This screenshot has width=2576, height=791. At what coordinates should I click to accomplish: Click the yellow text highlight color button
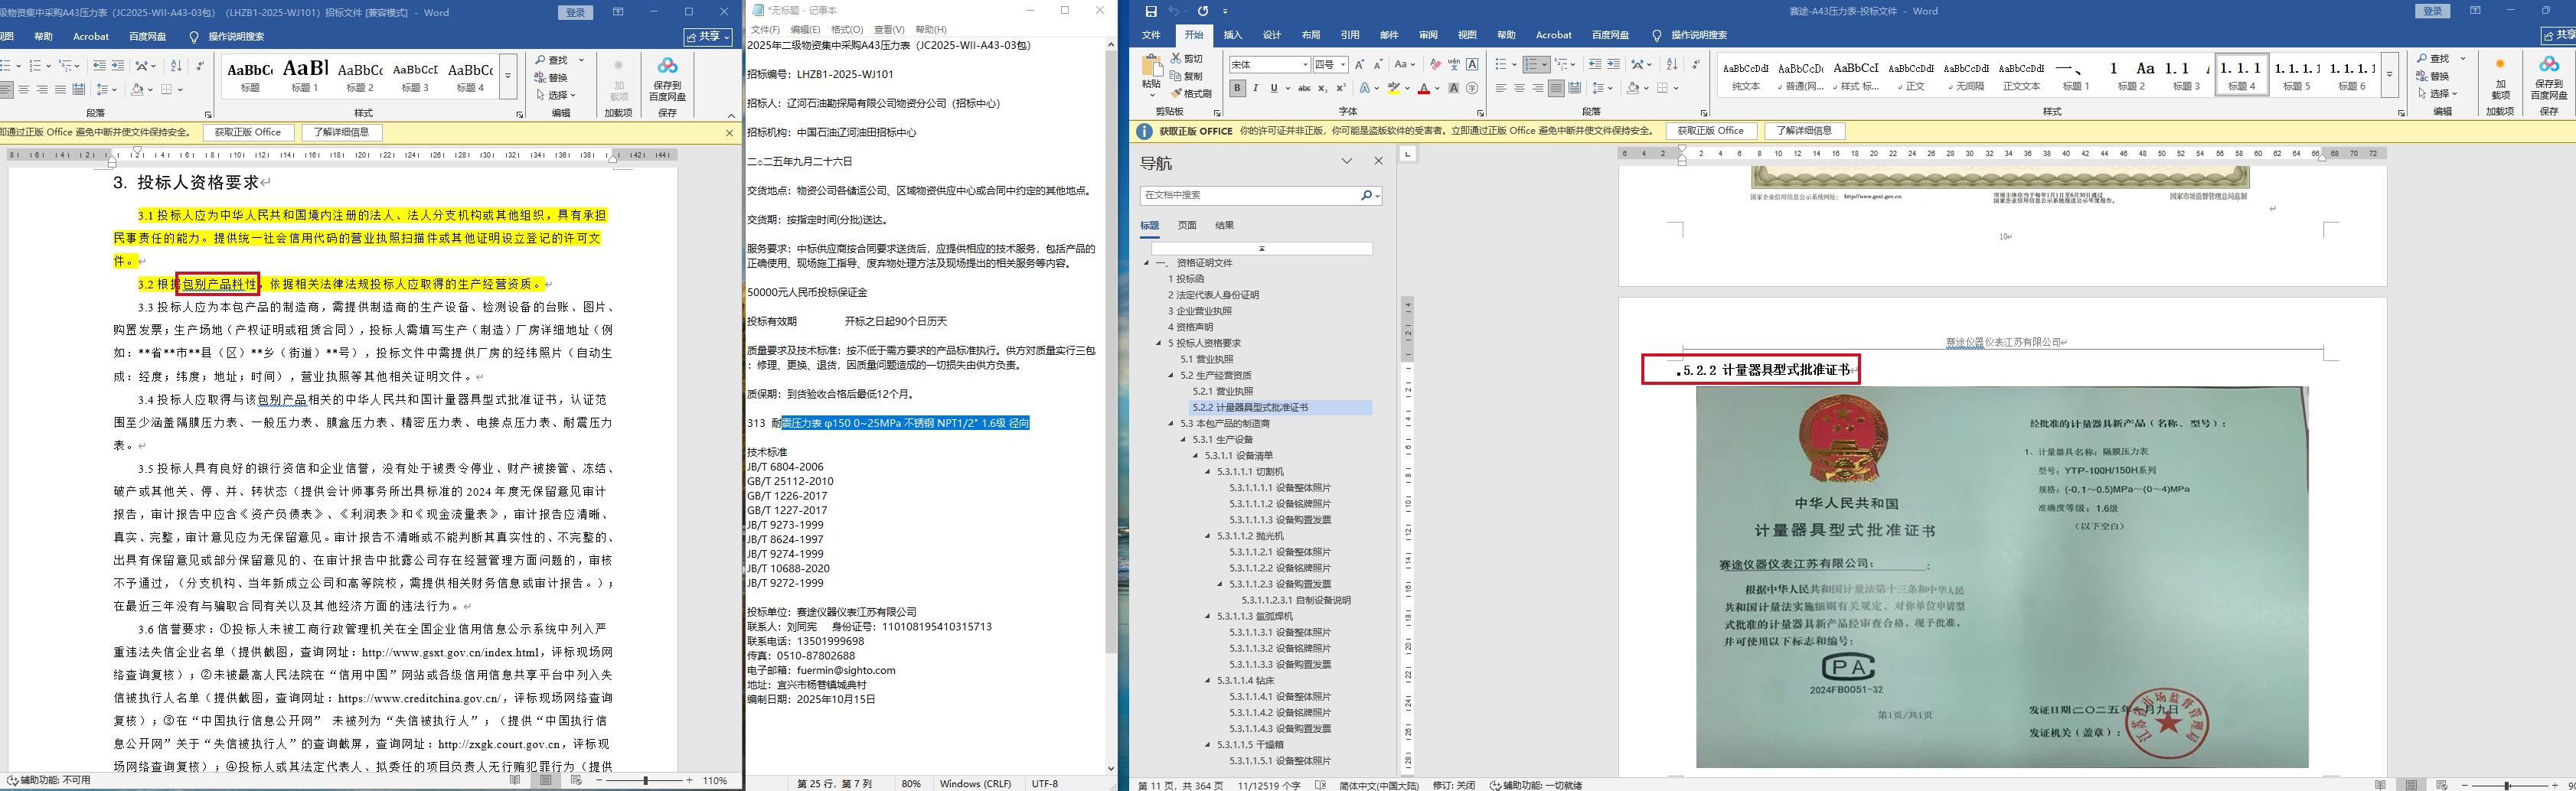[x=1394, y=88]
